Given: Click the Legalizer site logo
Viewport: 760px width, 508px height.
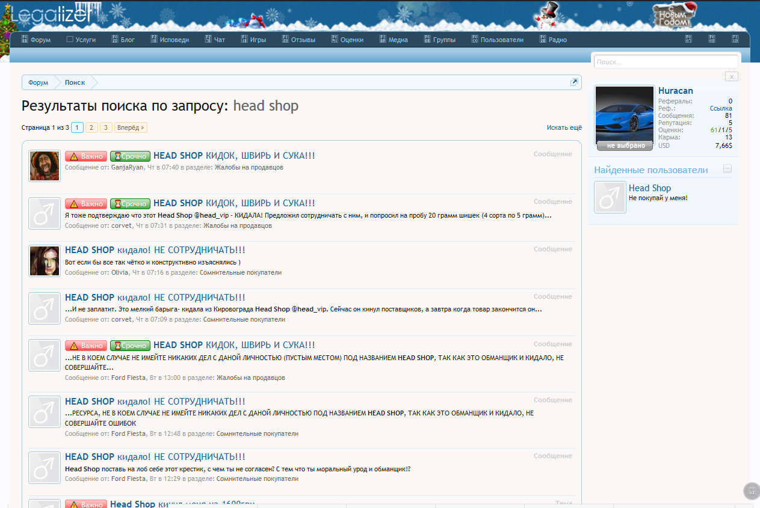Looking at the screenshot, I should pyautogui.click(x=51, y=14).
